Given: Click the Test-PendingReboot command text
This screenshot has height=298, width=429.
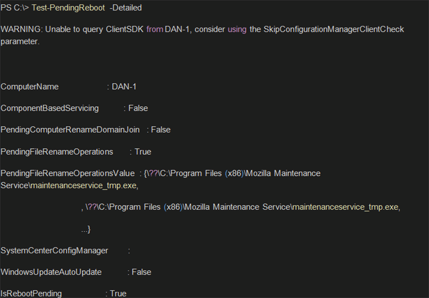Looking at the screenshot, I should tap(68, 8).
